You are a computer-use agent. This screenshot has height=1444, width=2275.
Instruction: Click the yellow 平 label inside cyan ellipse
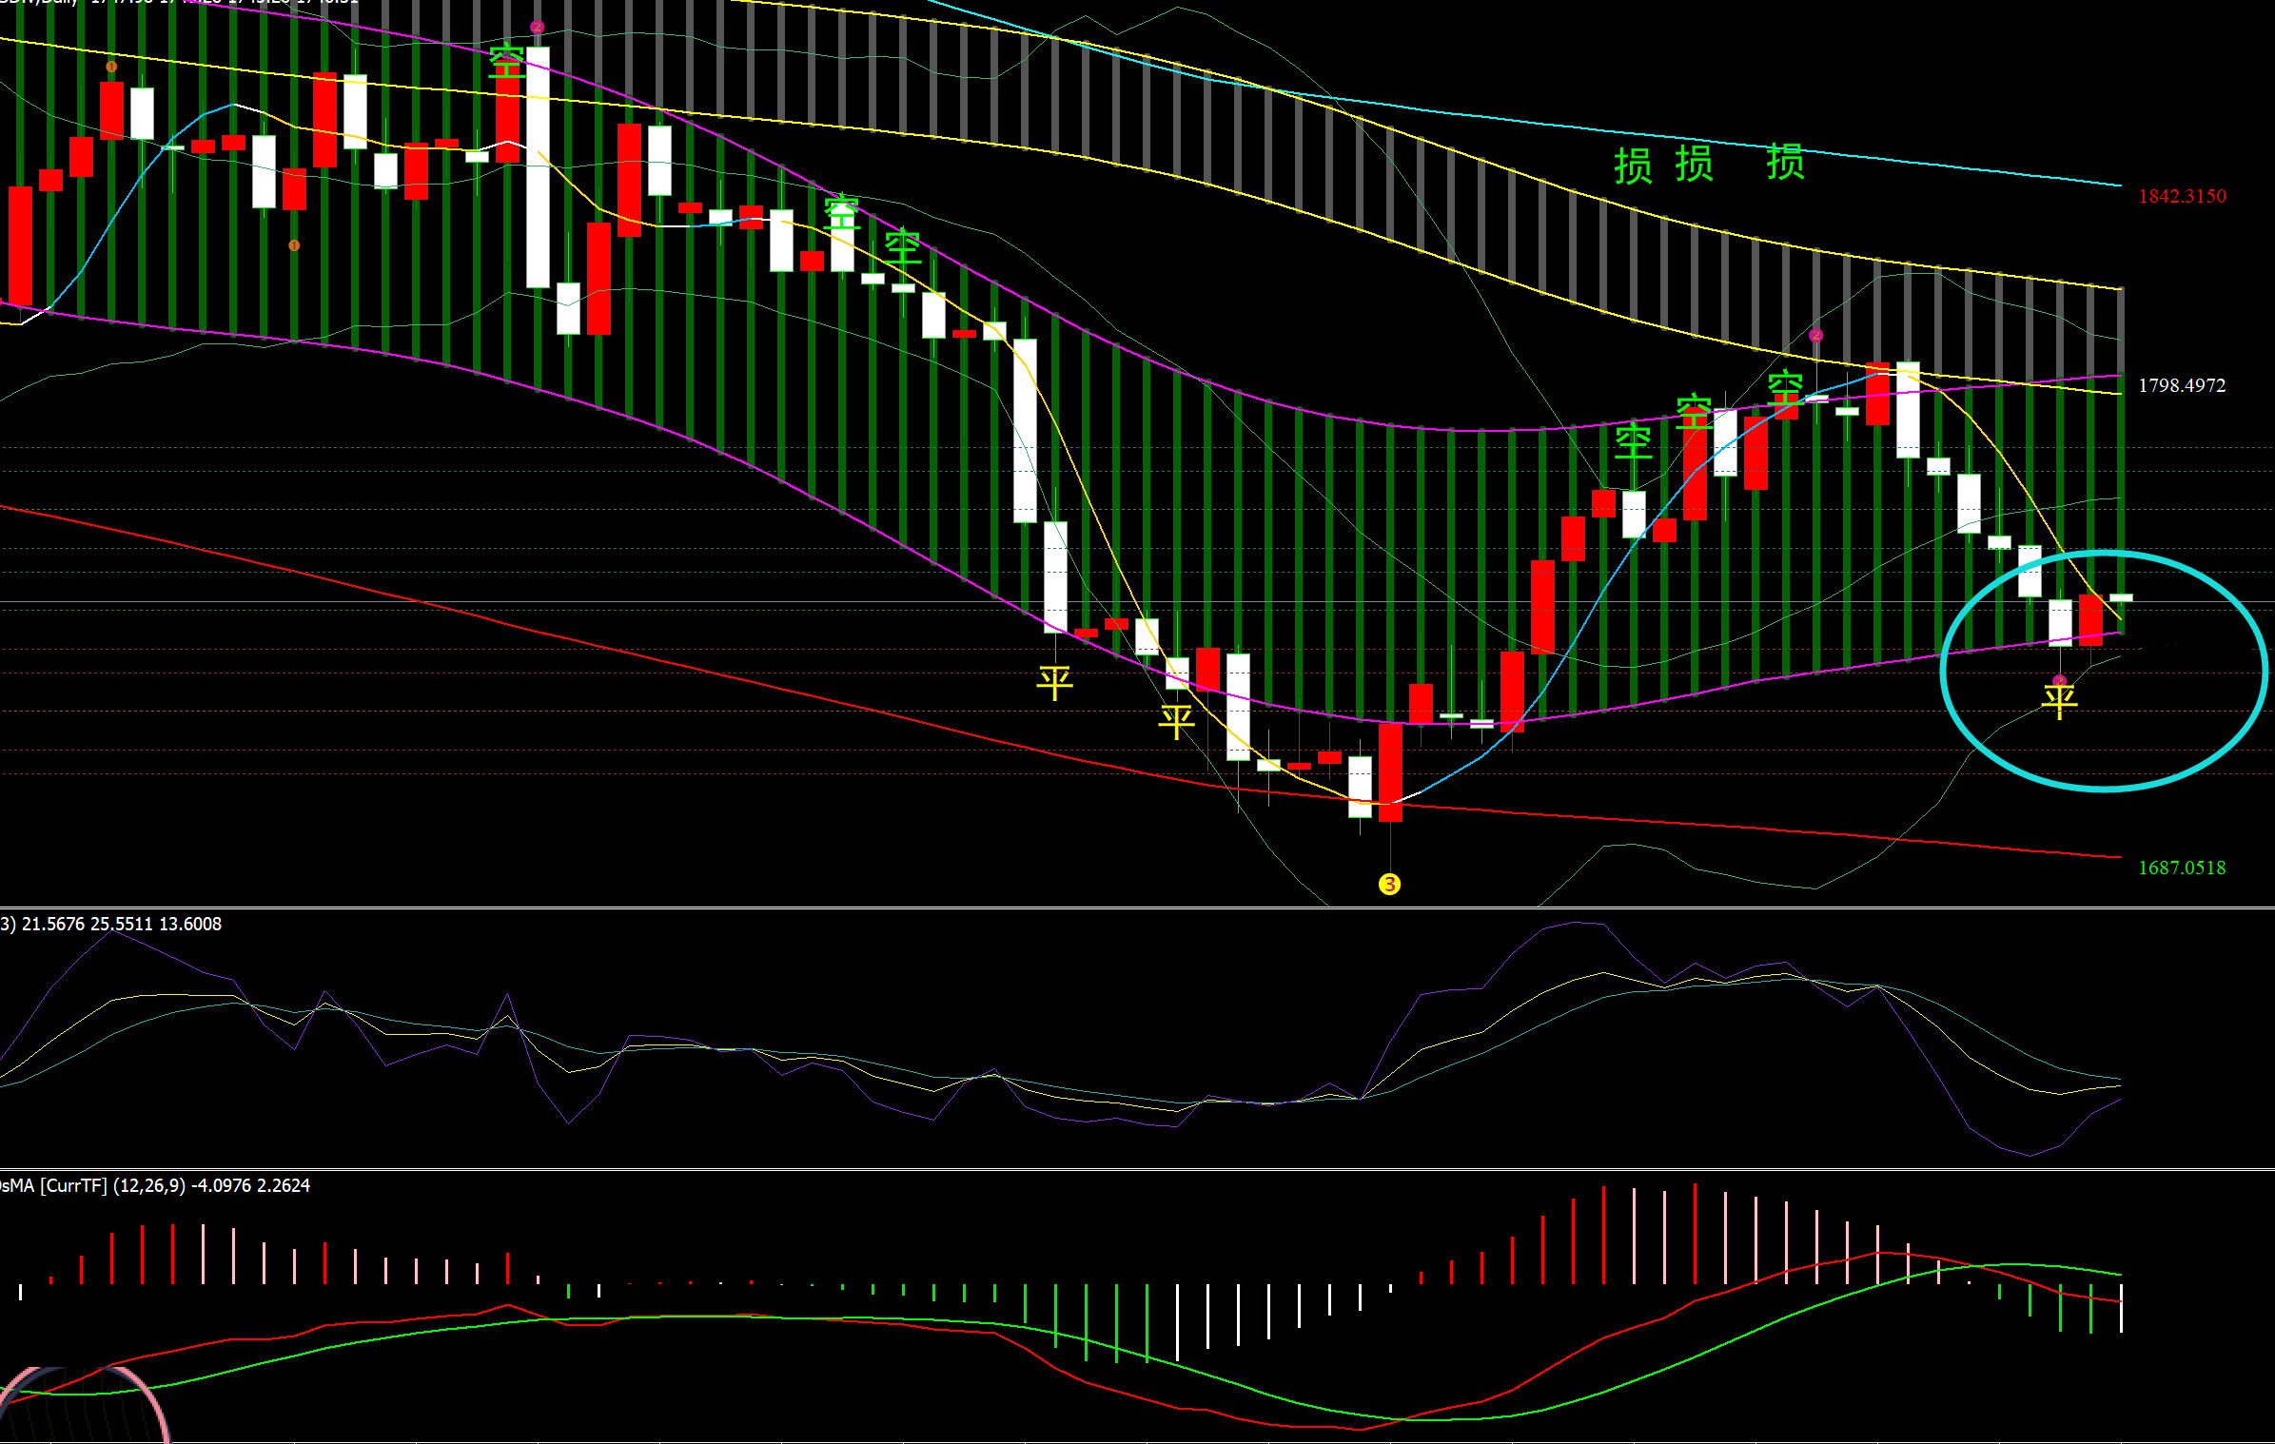pos(2060,702)
